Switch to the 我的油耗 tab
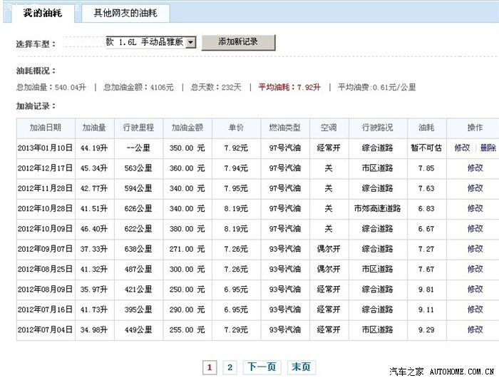This screenshot has height=378, width=499. pos(43,13)
